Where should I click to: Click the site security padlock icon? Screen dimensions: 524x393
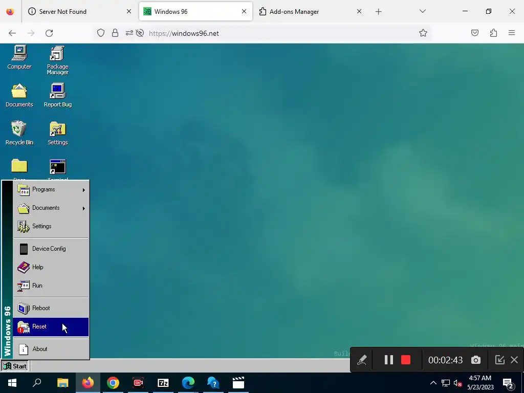tap(115, 33)
